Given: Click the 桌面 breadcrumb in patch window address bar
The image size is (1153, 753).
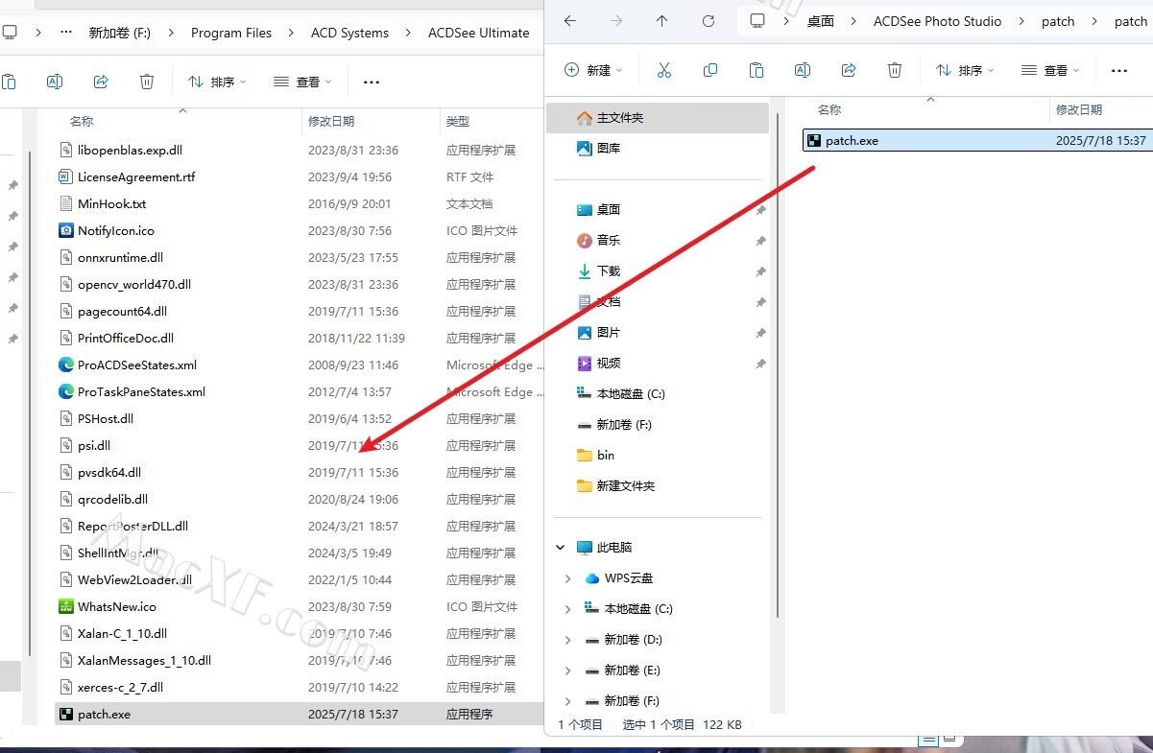Looking at the screenshot, I should pyautogui.click(x=821, y=21).
